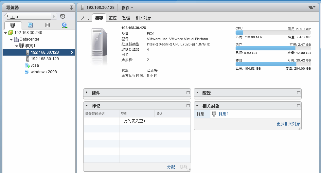Sort by 描述 column header
The image size is (321, 173).
172,114
